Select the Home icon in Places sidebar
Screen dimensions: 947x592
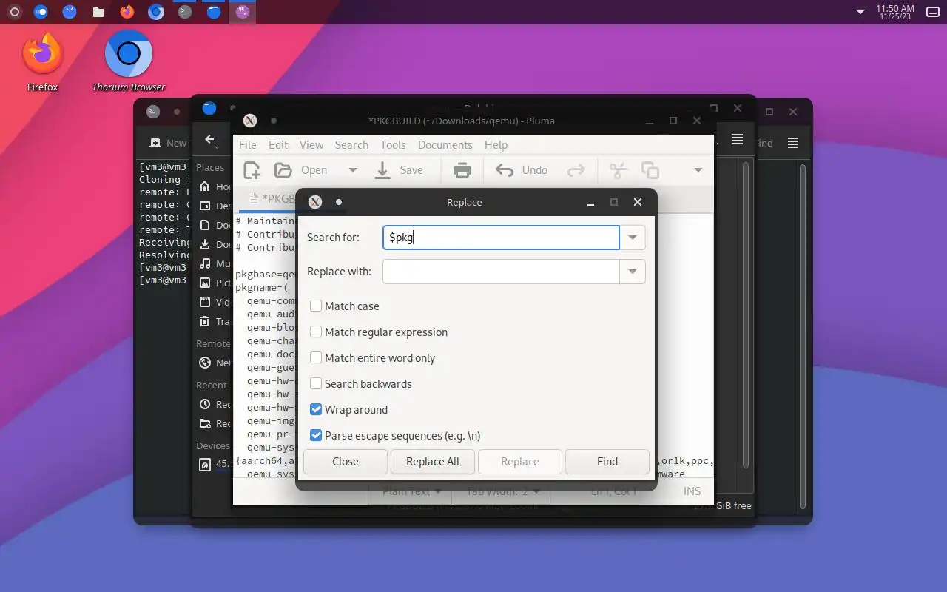(x=205, y=186)
